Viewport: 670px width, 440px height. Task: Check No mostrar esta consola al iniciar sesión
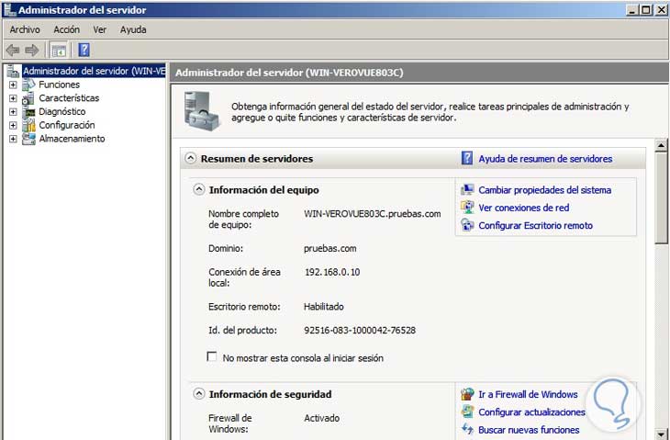211,356
